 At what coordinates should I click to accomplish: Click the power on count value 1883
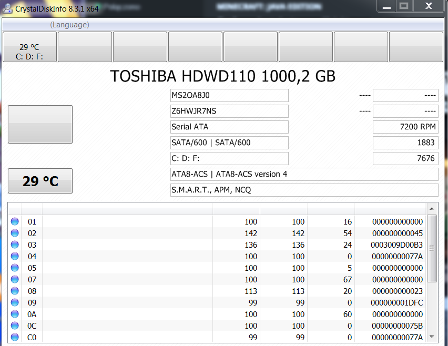tap(405, 143)
